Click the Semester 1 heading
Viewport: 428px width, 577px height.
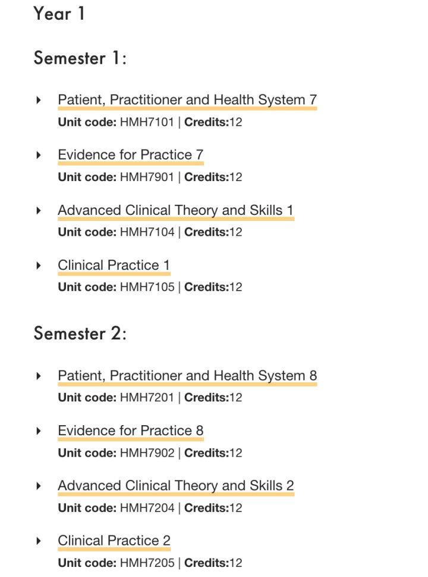coord(80,58)
